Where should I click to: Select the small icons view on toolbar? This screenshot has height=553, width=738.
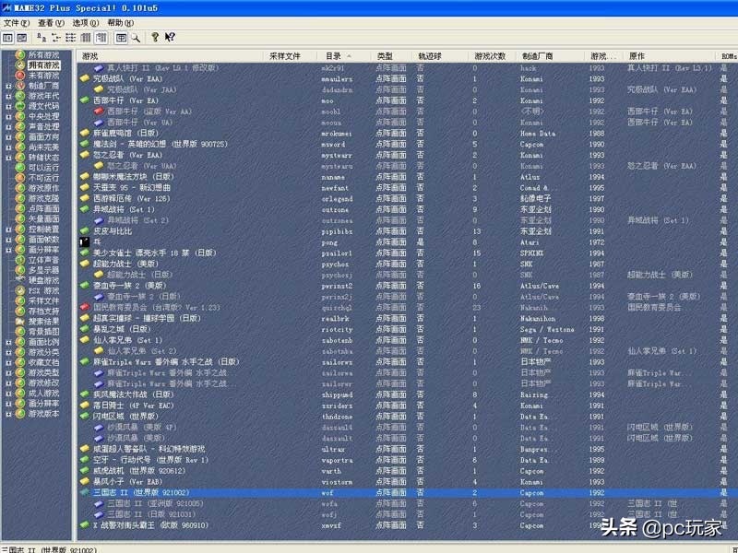tap(55, 38)
